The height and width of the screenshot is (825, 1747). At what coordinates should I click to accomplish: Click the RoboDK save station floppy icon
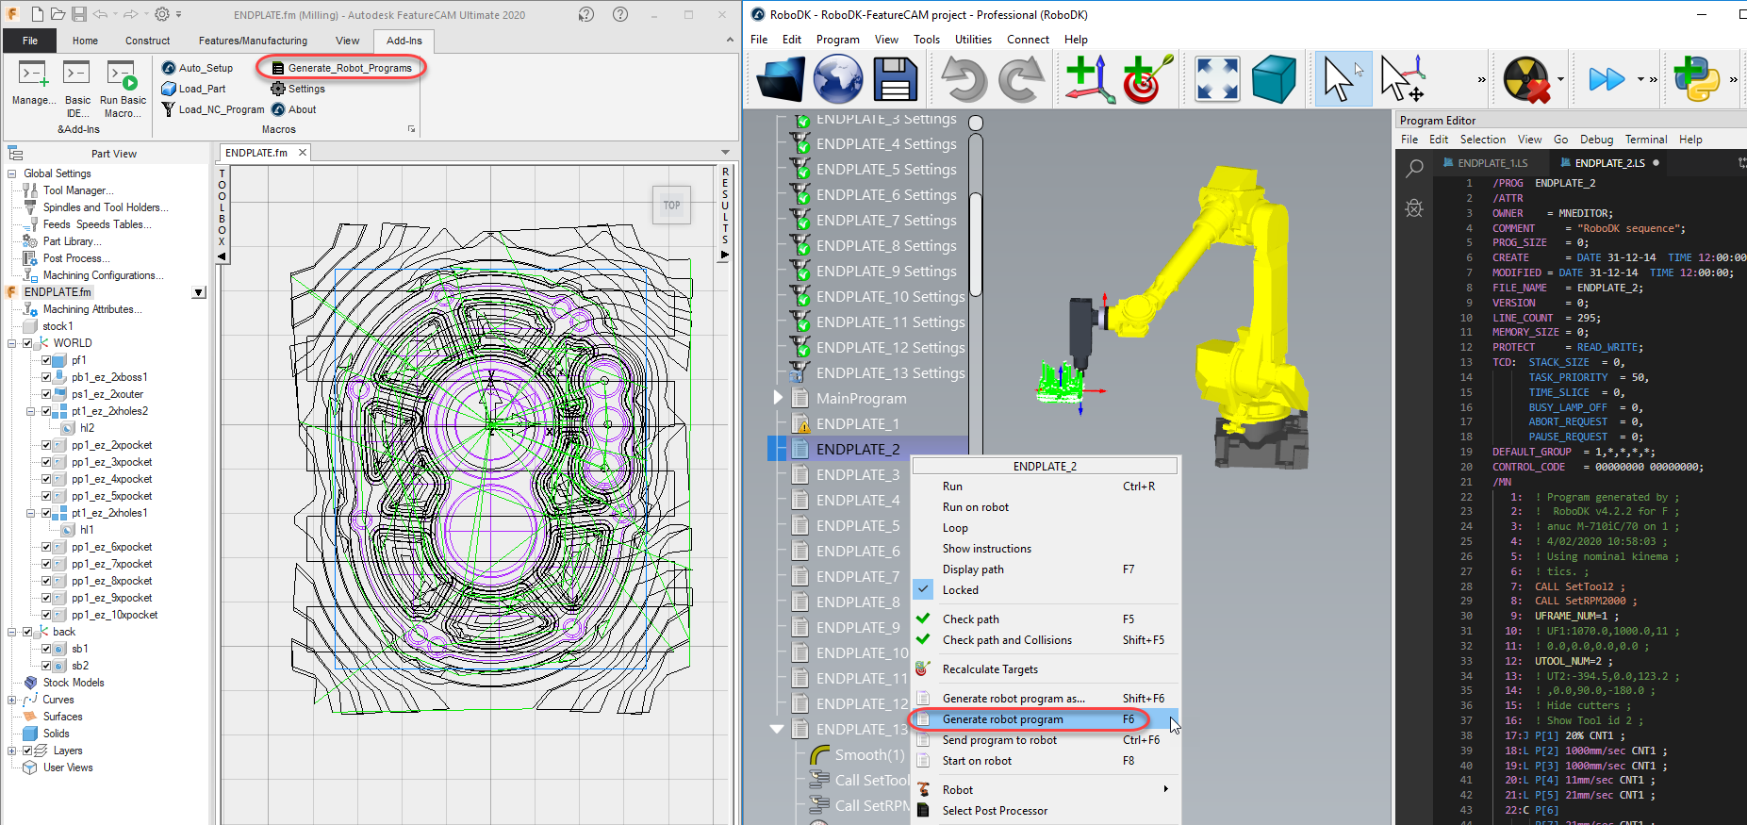(895, 78)
